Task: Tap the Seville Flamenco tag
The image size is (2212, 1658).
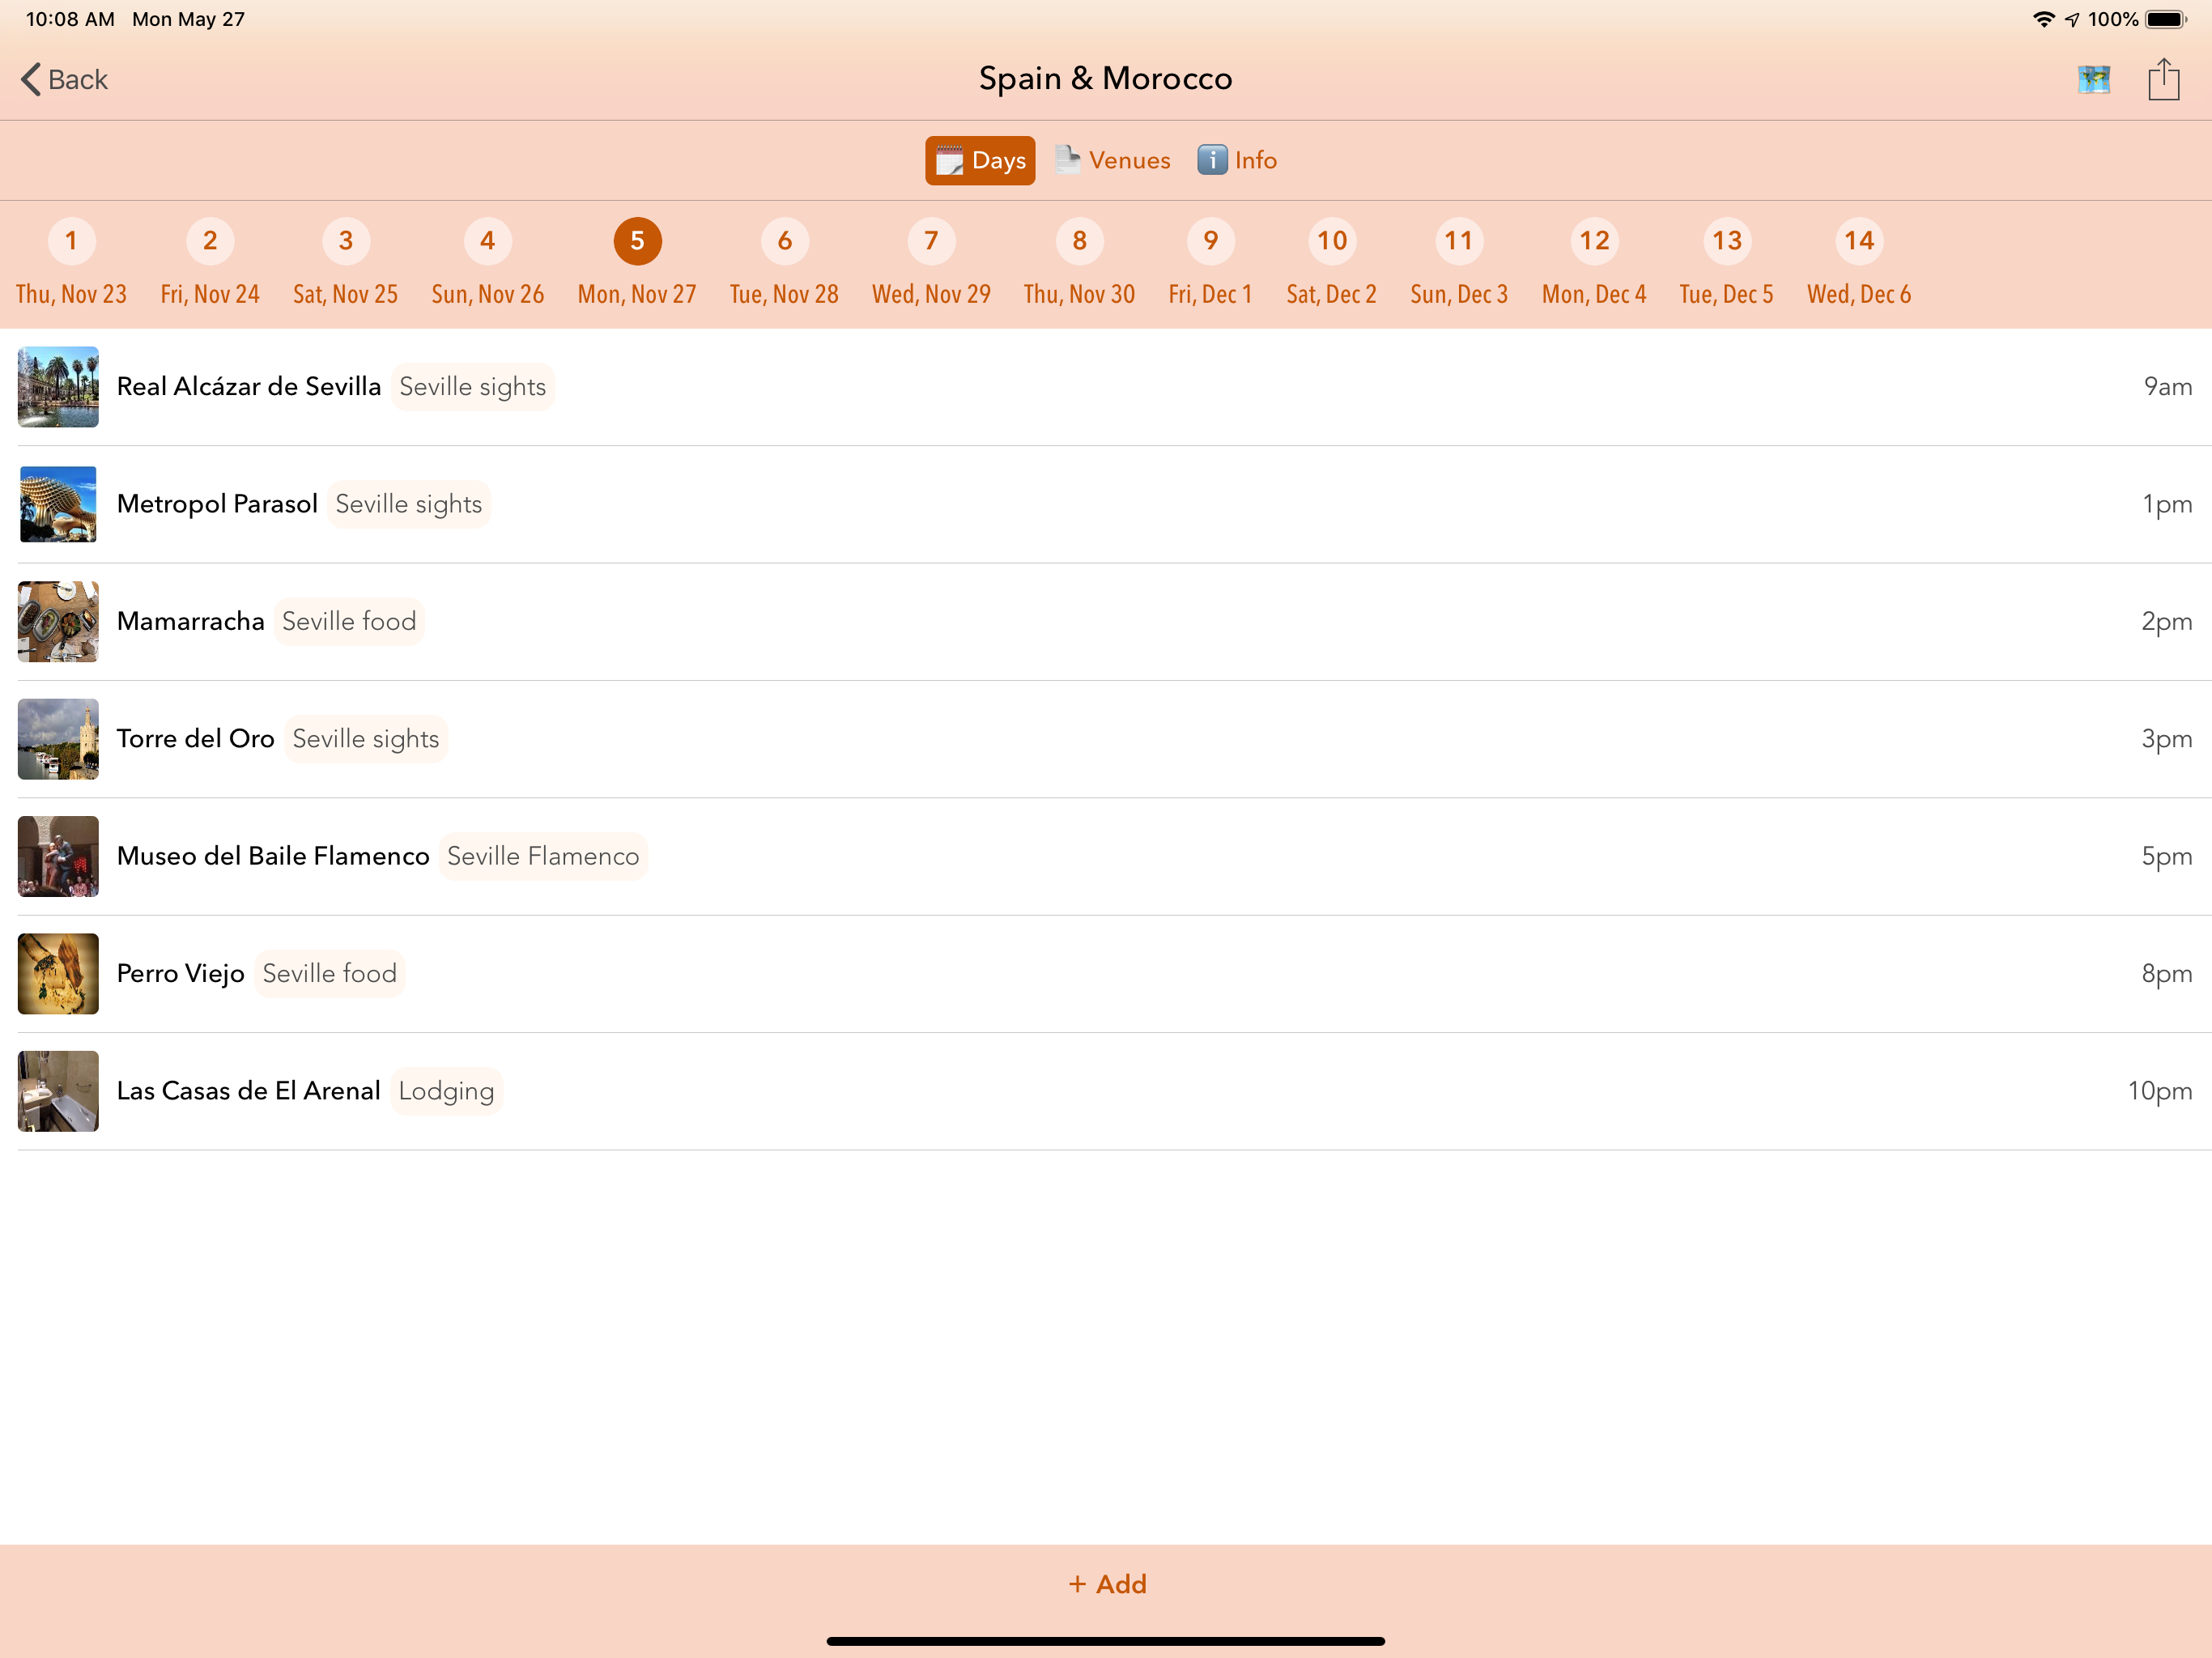Action: pos(542,856)
